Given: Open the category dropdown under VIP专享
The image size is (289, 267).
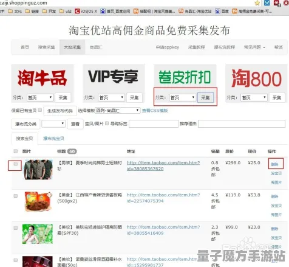Looking at the screenshot, I should coord(111,98).
